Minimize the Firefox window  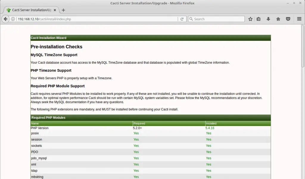tap(288, 3)
